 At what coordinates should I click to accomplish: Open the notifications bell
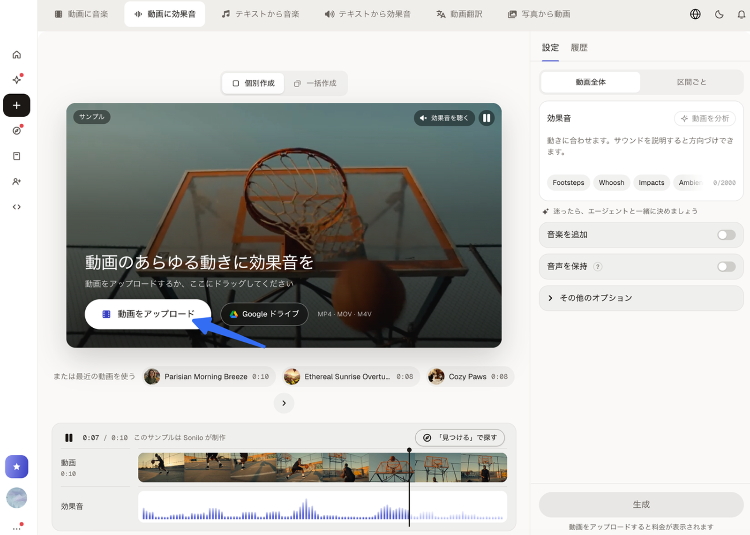(x=742, y=14)
